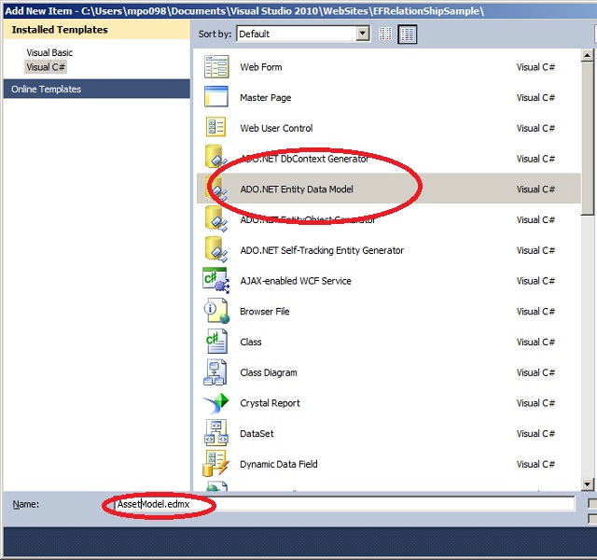Select the Web User Control label
The height and width of the screenshot is (560, 597).
(x=276, y=128)
